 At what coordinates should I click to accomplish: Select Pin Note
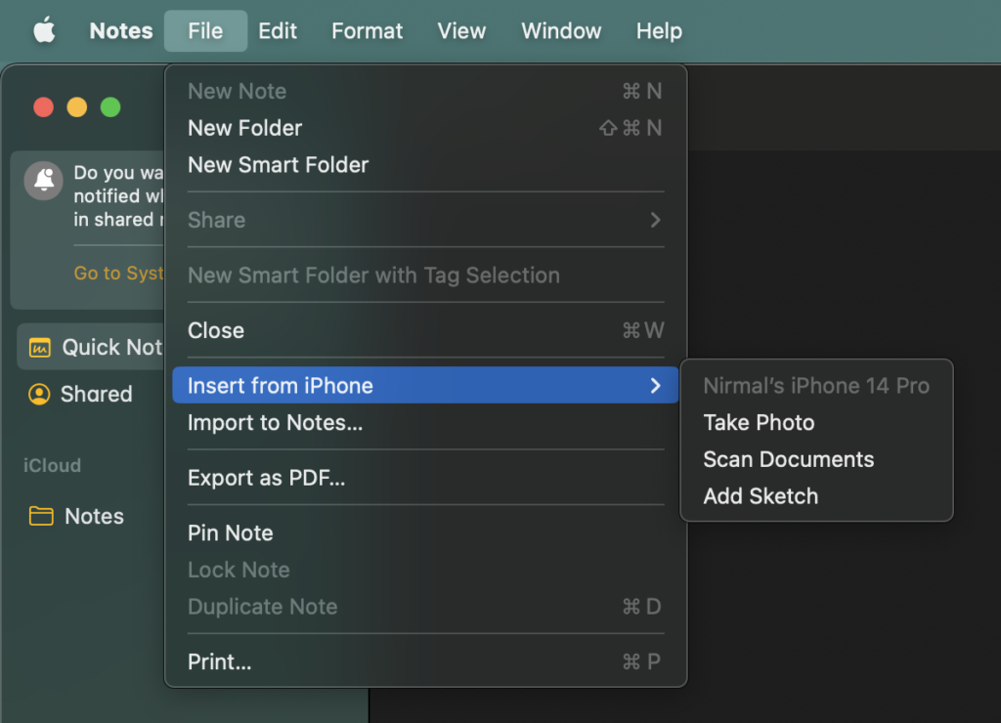pyautogui.click(x=425, y=532)
